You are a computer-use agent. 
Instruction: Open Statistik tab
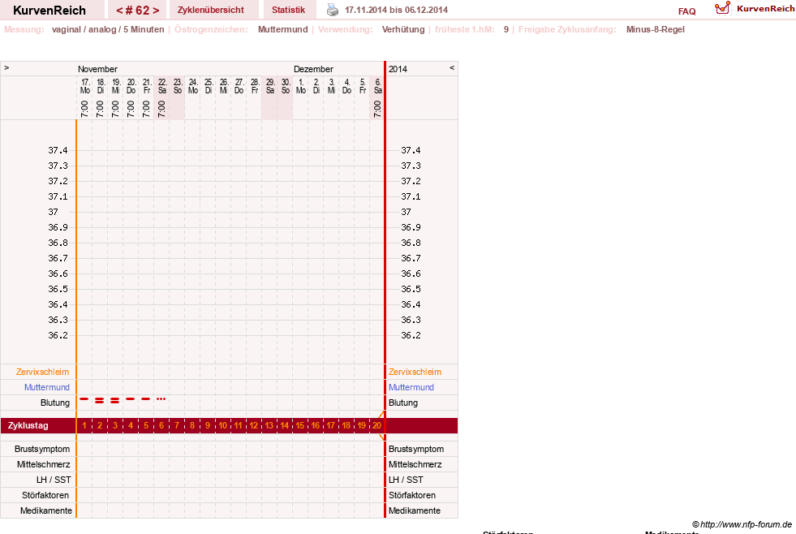click(x=288, y=11)
